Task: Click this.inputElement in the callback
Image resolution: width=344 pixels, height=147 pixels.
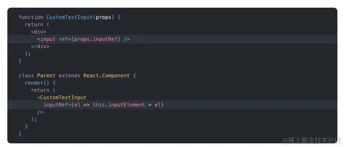Action: tap(119, 105)
